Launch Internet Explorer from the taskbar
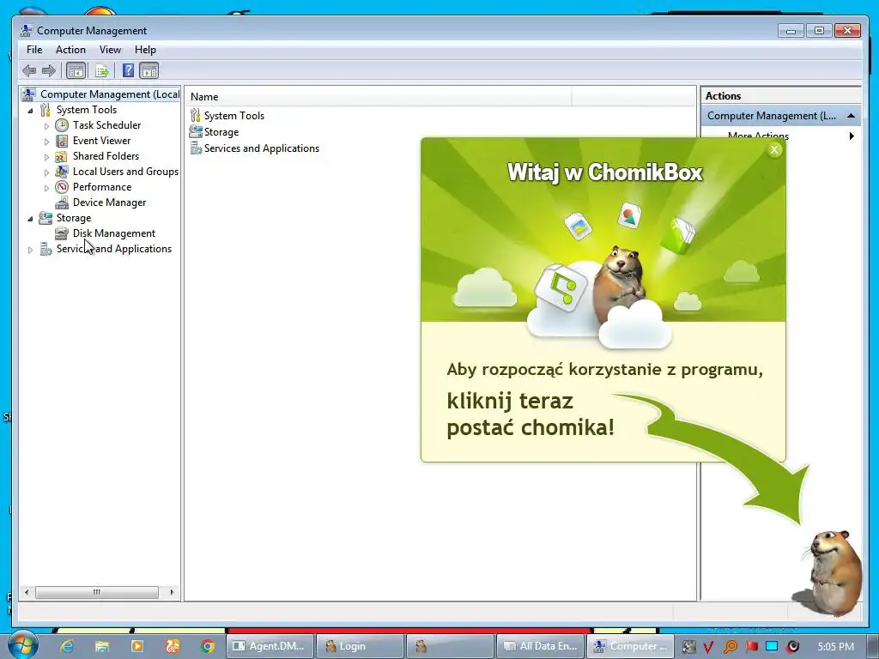This screenshot has height=659, width=879. pos(67,646)
